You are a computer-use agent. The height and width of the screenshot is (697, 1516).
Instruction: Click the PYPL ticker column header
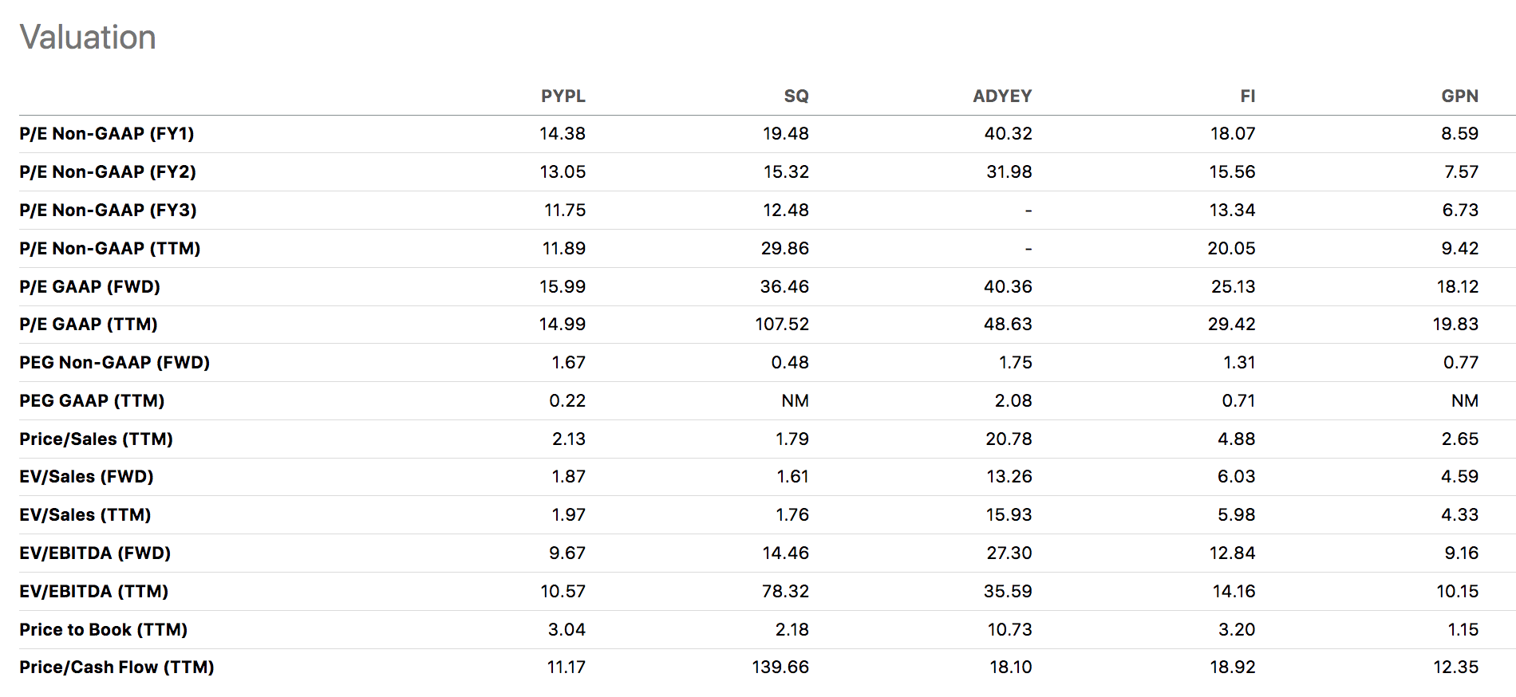point(563,96)
